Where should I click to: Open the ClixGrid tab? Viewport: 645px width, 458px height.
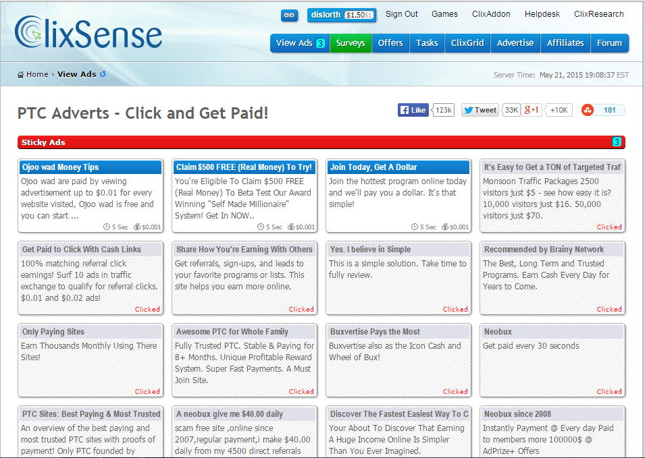click(x=467, y=42)
